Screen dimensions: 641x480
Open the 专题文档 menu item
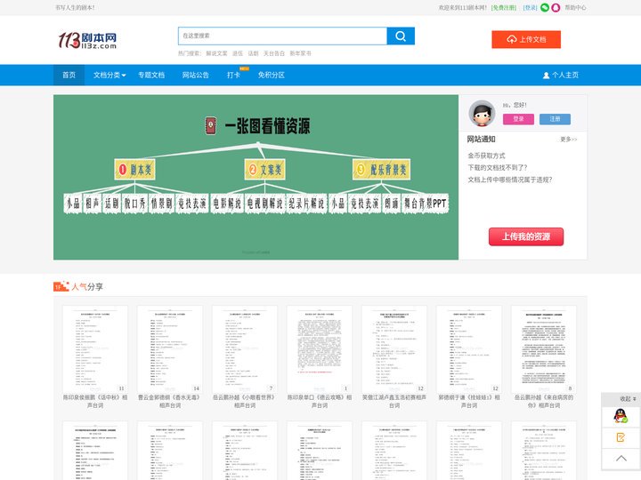(151, 75)
